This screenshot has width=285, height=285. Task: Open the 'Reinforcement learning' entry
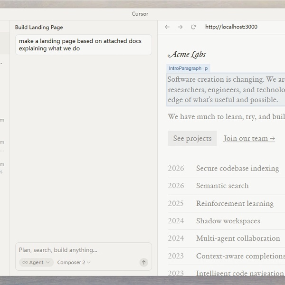[x=235, y=203]
